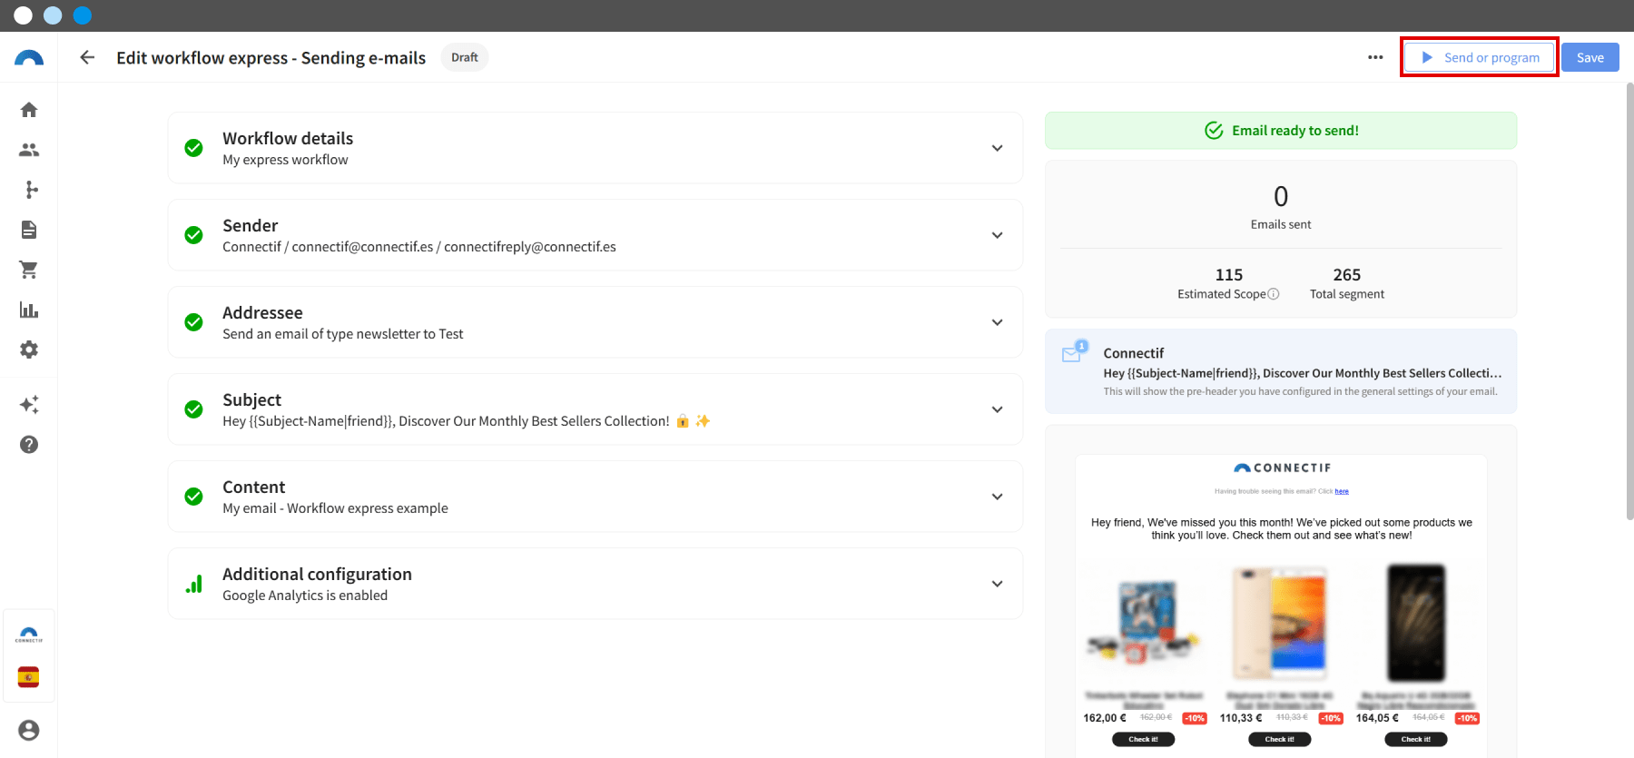1634x758 pixels.
Task: Click the first product thumbnail image
Action: click(1144, 623)
